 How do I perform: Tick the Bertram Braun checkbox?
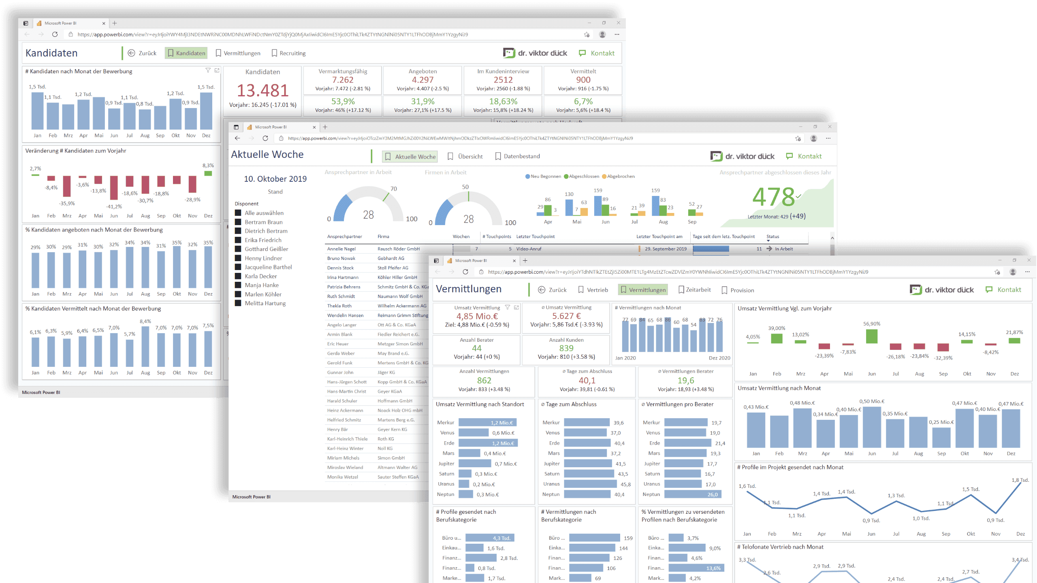[x=238, y=222]
